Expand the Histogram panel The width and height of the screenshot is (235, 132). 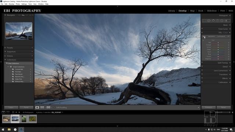pos(230,15)
